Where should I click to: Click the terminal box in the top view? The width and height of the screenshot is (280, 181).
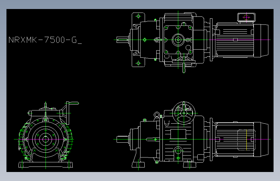pyautogui.click(x=246, y=17)
